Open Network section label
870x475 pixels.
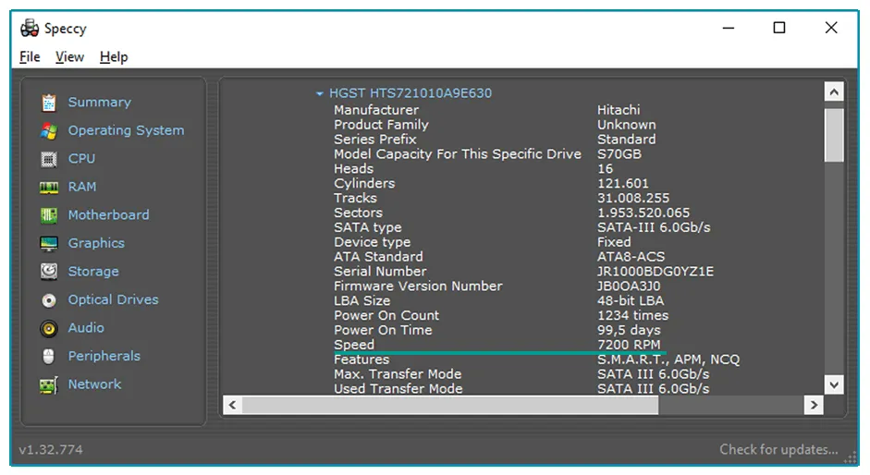(x=94, y=384)
